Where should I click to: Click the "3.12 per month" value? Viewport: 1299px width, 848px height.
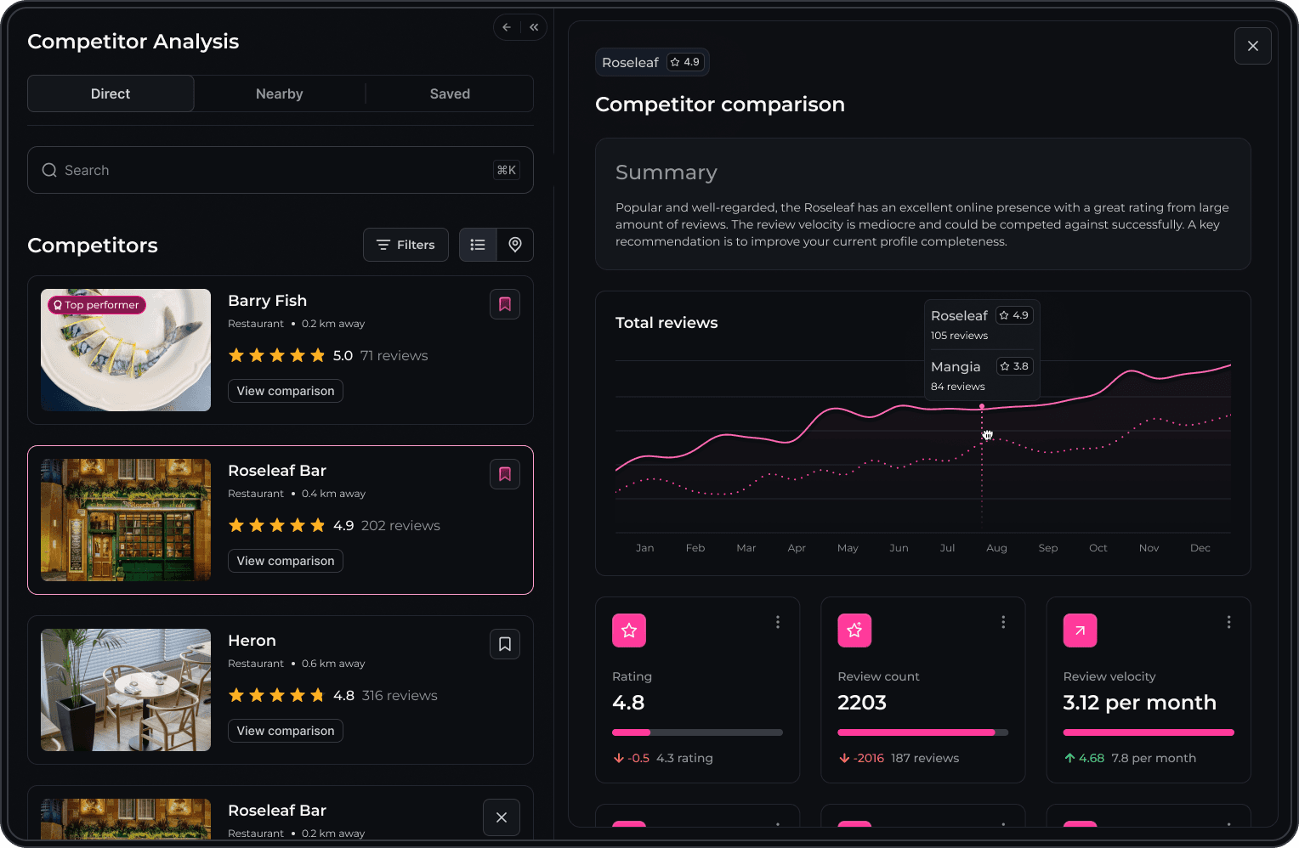[x=1139, y=703]
